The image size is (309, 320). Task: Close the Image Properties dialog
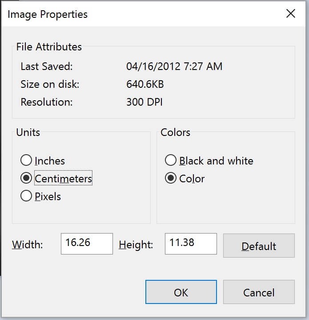[290, 14]
